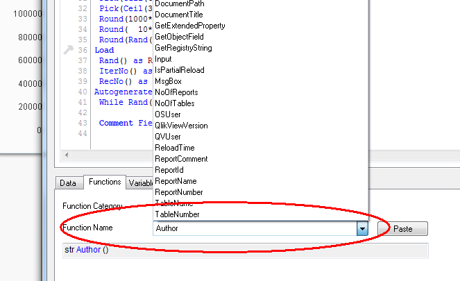Click the arrow marker beside line 36
Screen dimensions: 460x281
pos(69,49)
